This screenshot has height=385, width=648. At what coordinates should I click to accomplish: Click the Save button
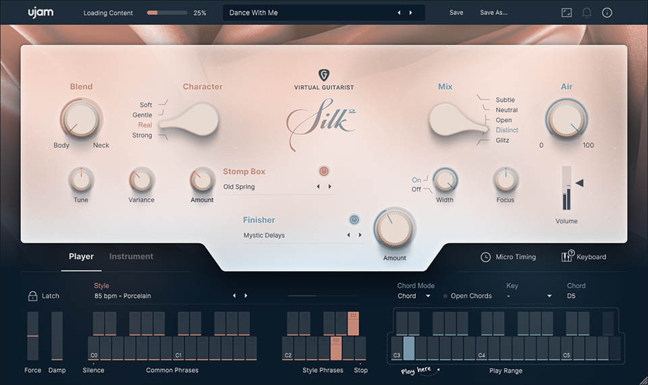(x=456, y=13)
